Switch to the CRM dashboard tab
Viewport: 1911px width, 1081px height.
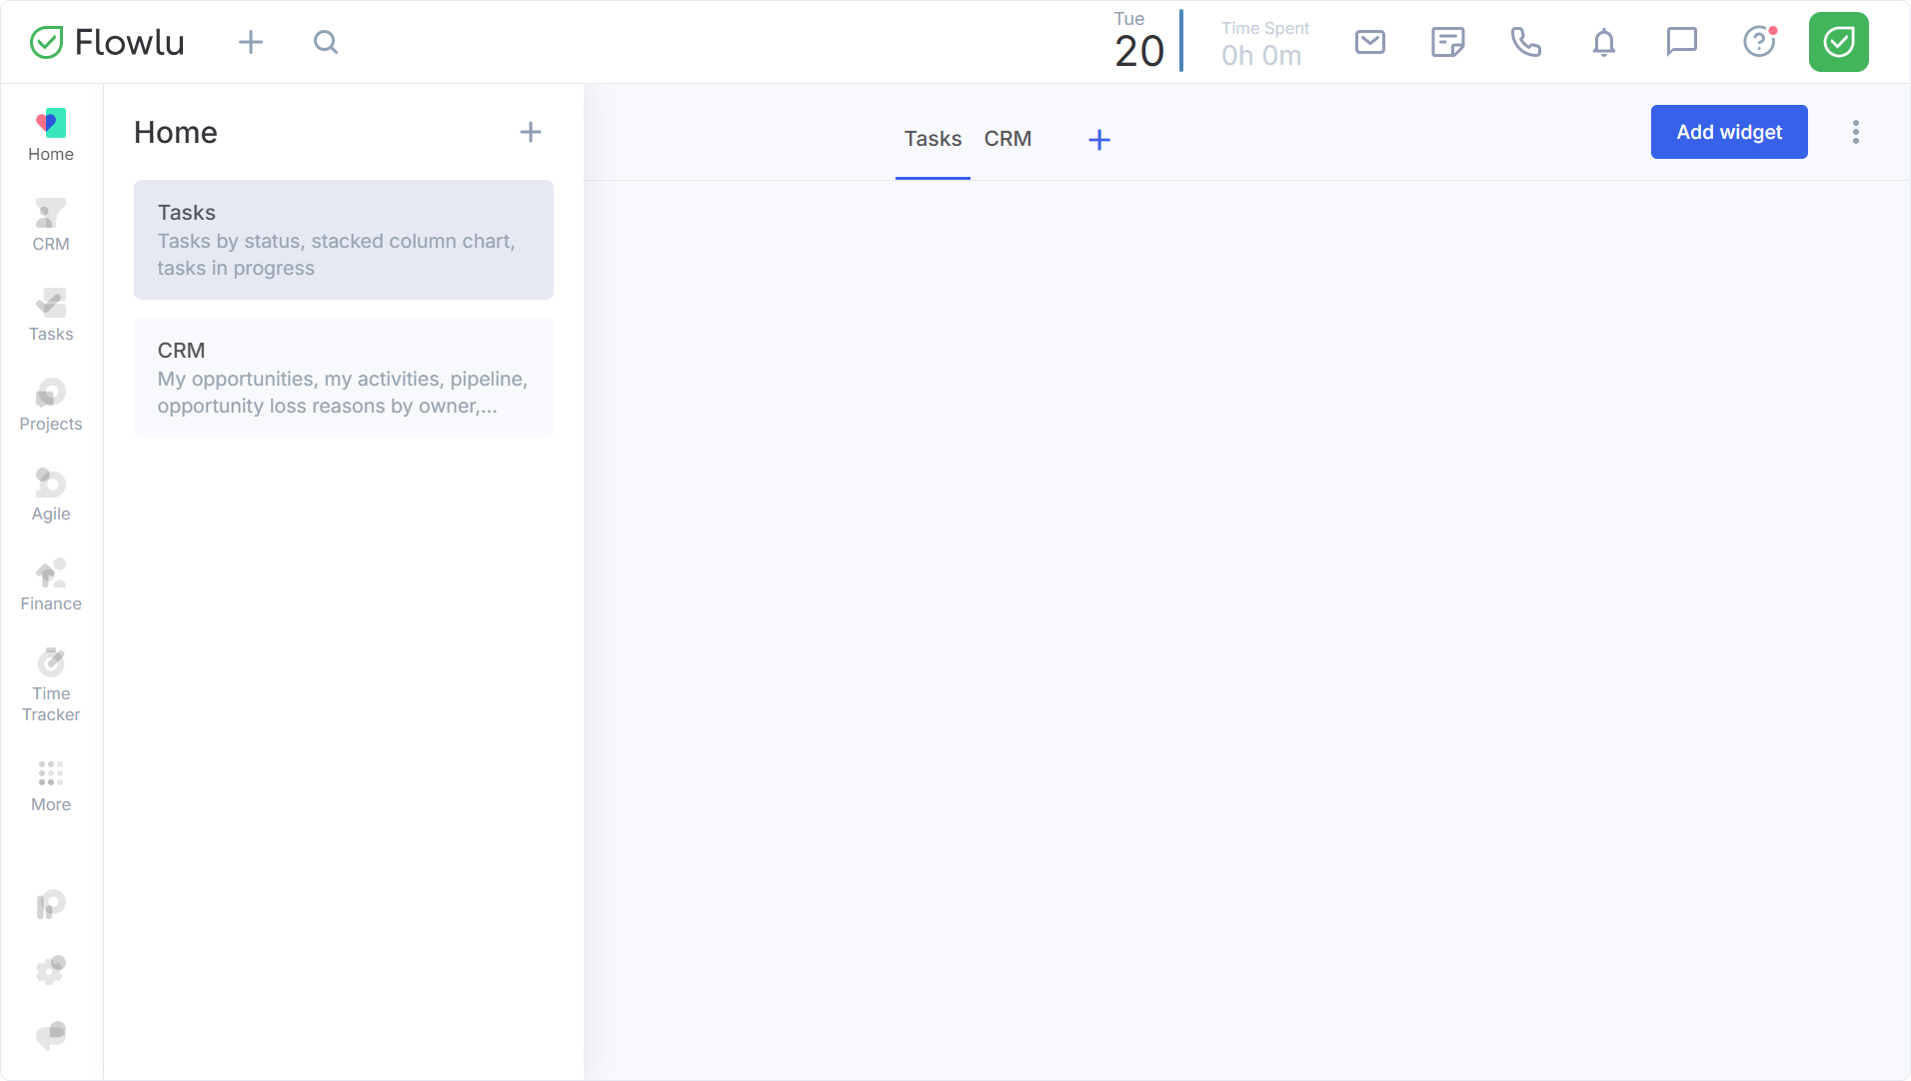1007,139
